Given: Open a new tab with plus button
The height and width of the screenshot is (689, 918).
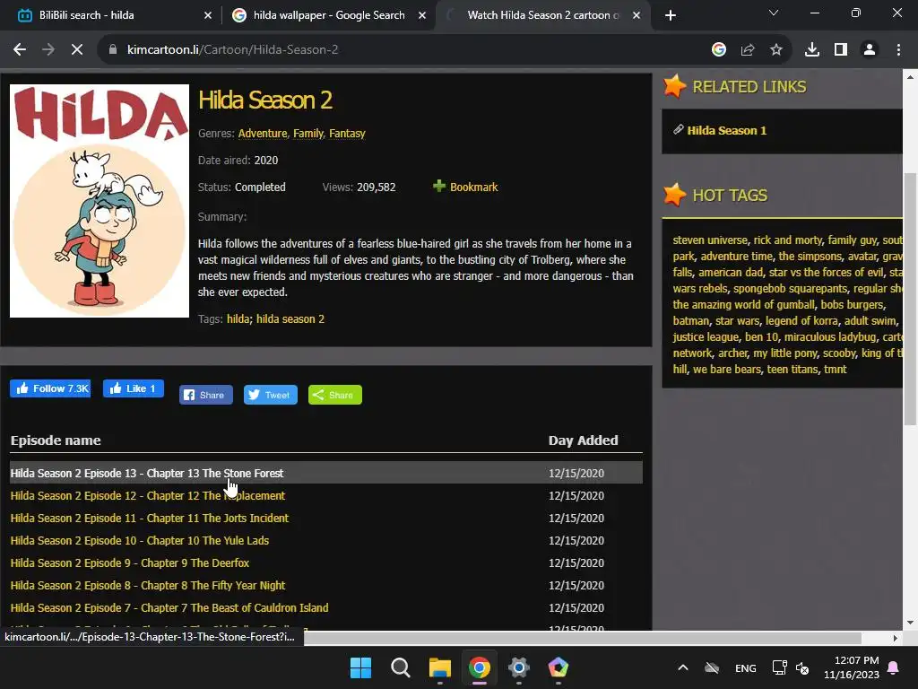Looking at the screenshot, I should click(x=671, y=15).
